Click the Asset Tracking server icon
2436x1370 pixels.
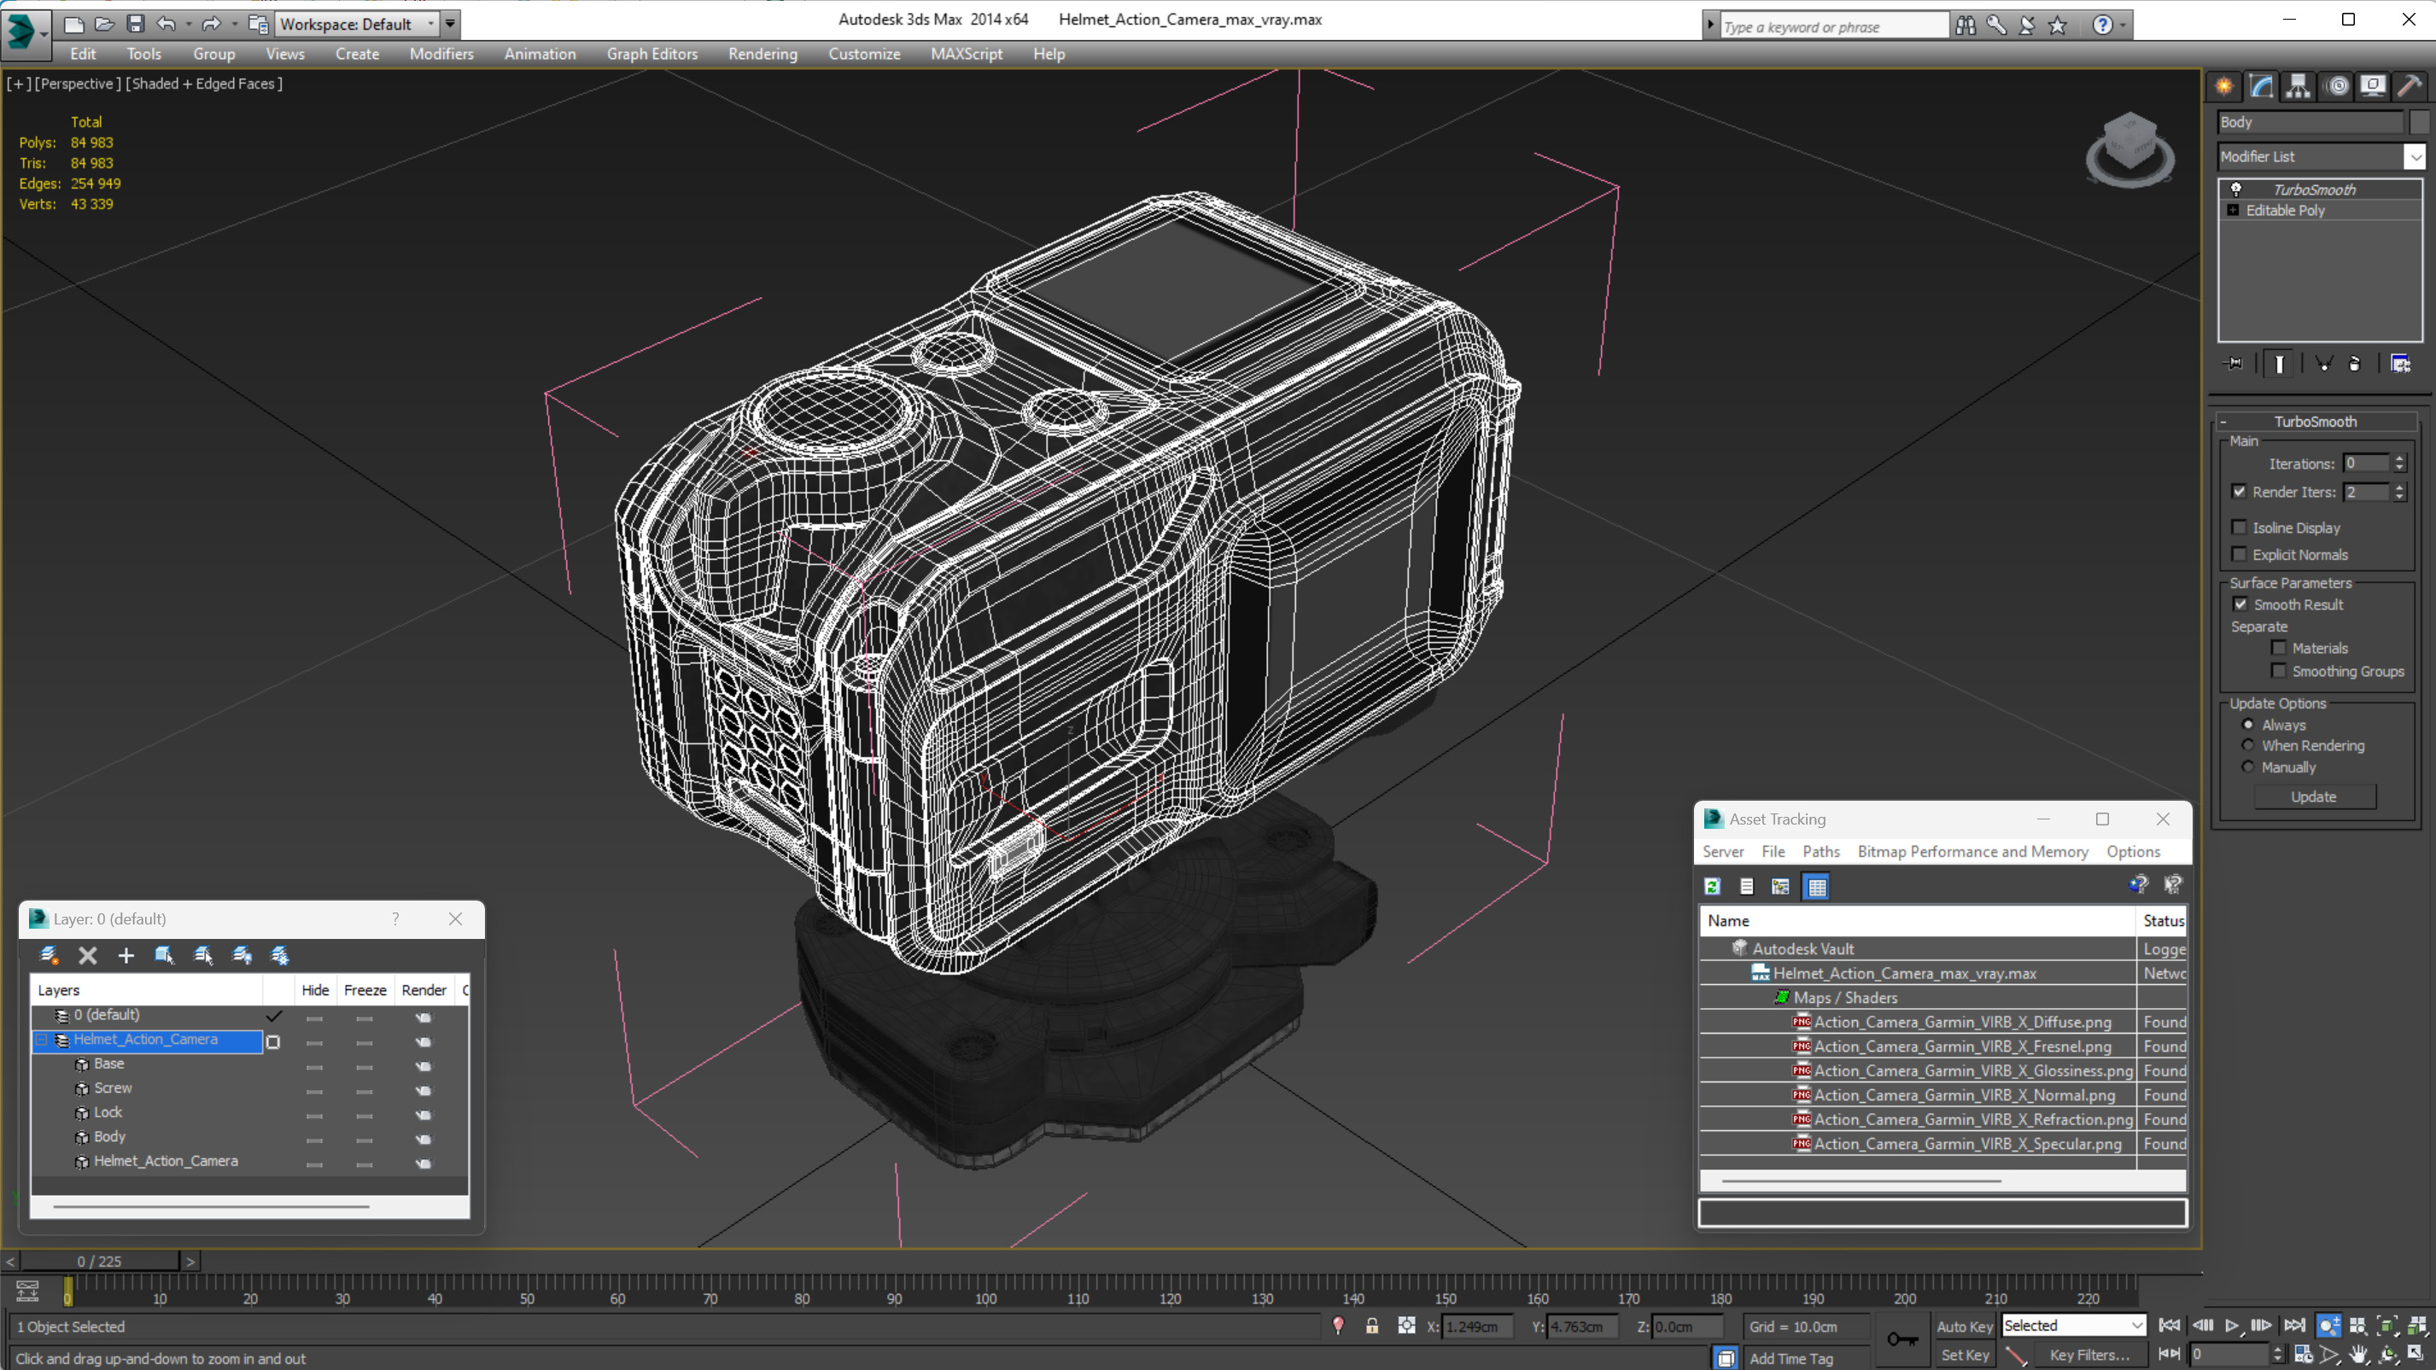(x=1723, y=851)
